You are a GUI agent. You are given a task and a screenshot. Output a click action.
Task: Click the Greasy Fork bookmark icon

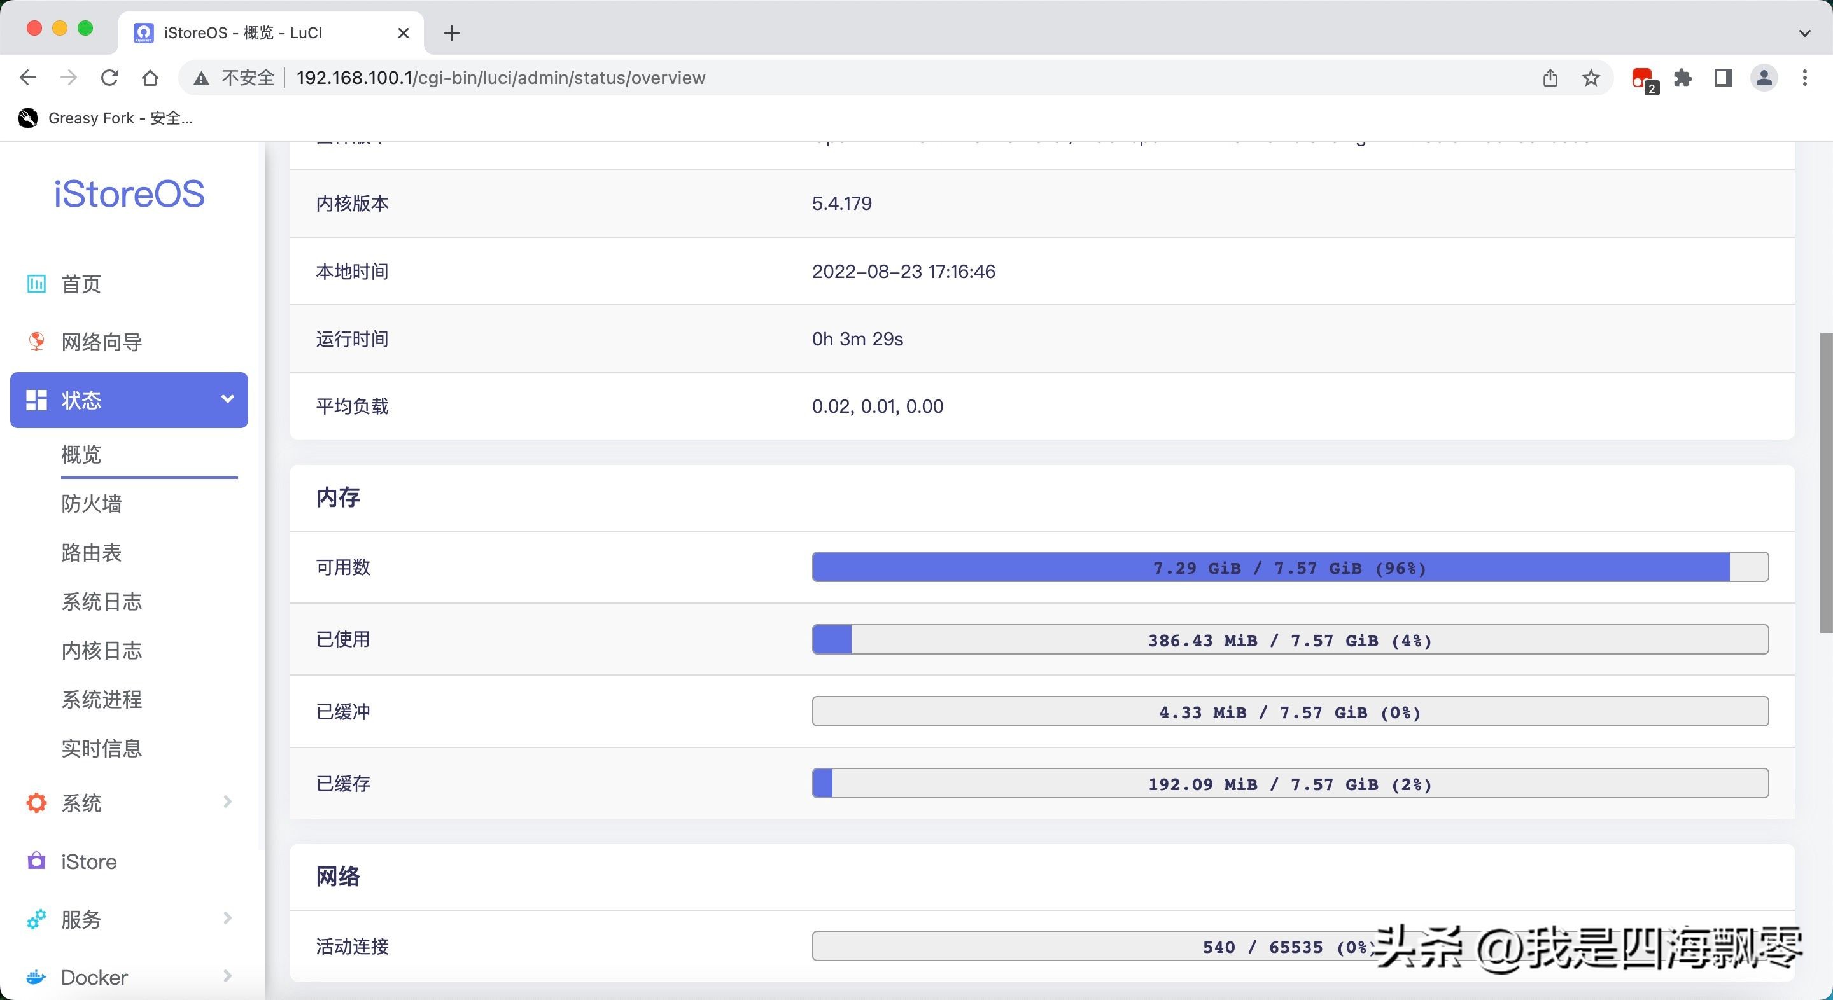(x=28, y=118)
